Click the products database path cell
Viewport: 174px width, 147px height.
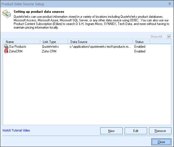point(100,47)
